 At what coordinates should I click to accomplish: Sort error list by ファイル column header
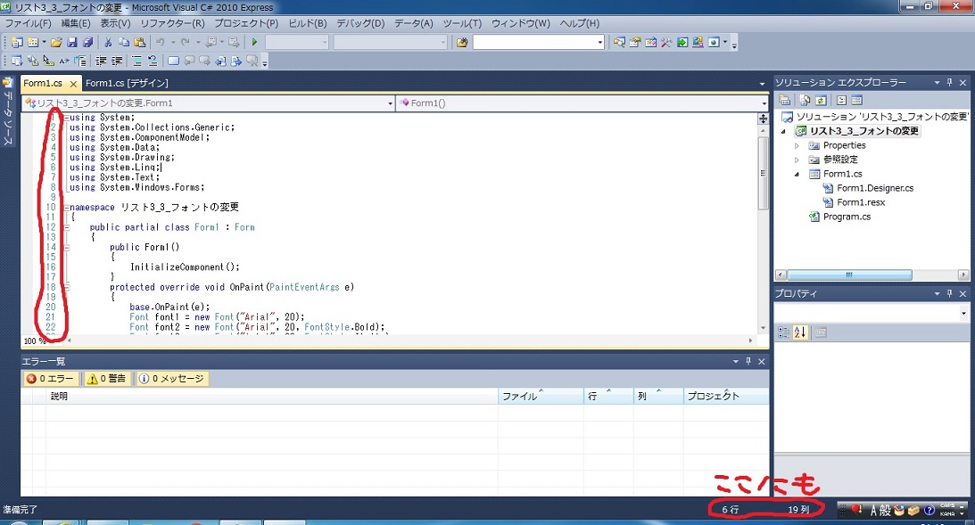click(x=539, y=397)
